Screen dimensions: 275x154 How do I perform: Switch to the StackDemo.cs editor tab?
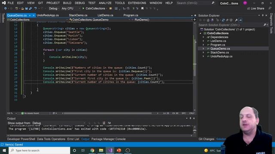(78, 15)
